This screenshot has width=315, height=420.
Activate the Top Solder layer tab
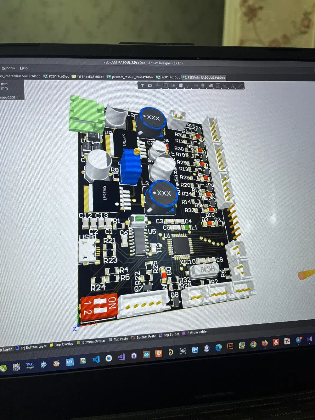pos(171,335)
